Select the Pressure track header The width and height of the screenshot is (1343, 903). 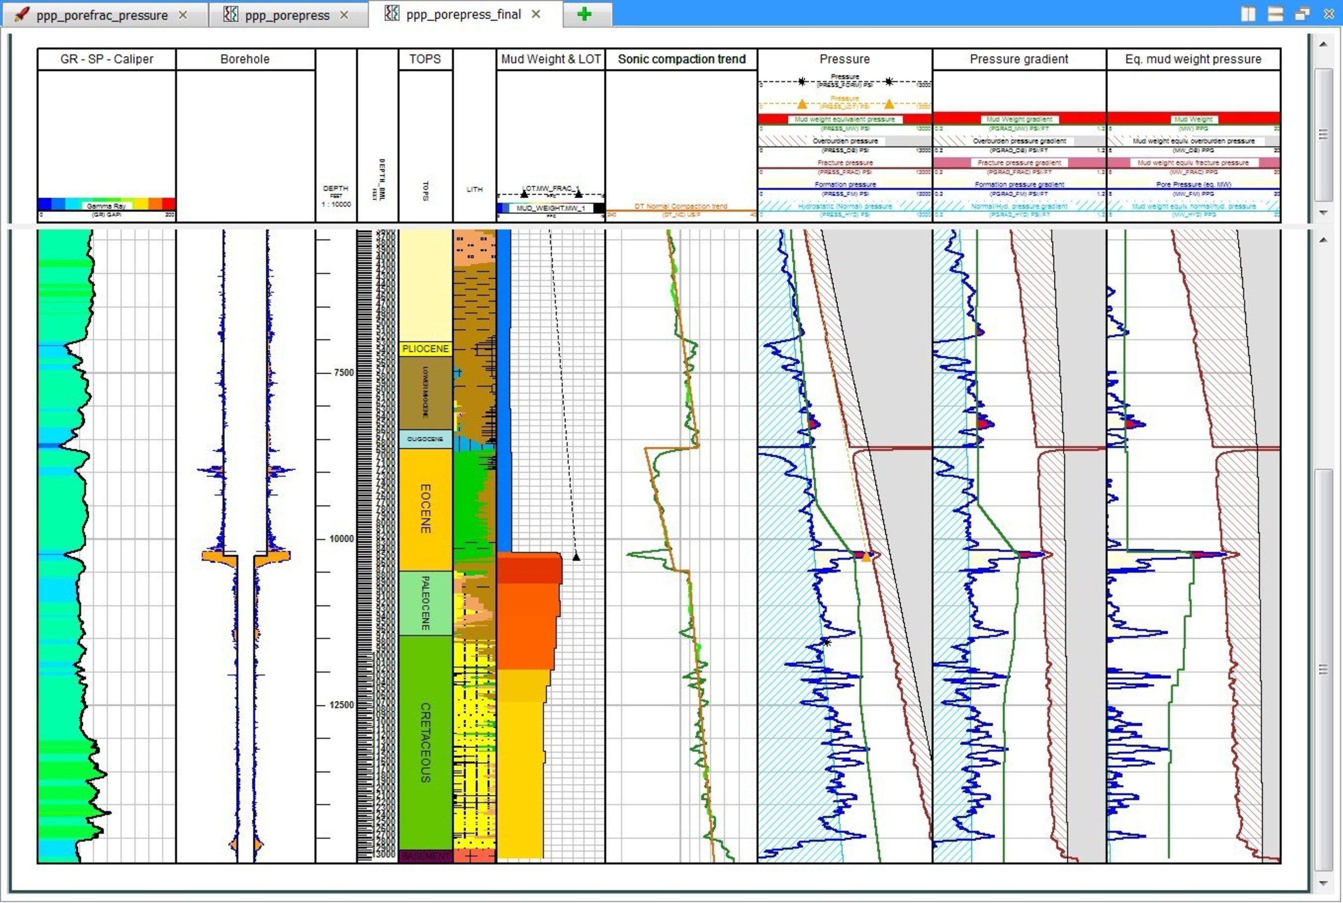pyautogui.click(x=845, y=59)
